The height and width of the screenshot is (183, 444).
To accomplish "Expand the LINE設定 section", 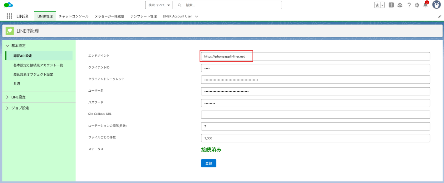I will coord(18,97).
